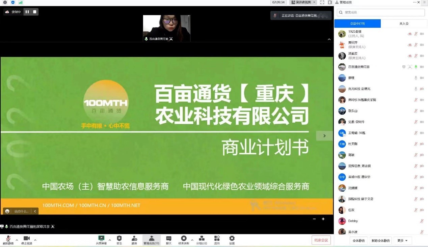Toggle the microphone of 廖理

pyautogui.click(x=416, y=78)
